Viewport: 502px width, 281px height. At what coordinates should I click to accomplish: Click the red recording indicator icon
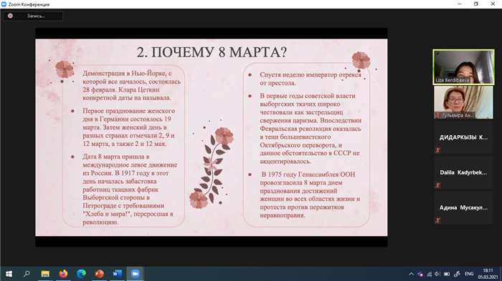(10, 16)
